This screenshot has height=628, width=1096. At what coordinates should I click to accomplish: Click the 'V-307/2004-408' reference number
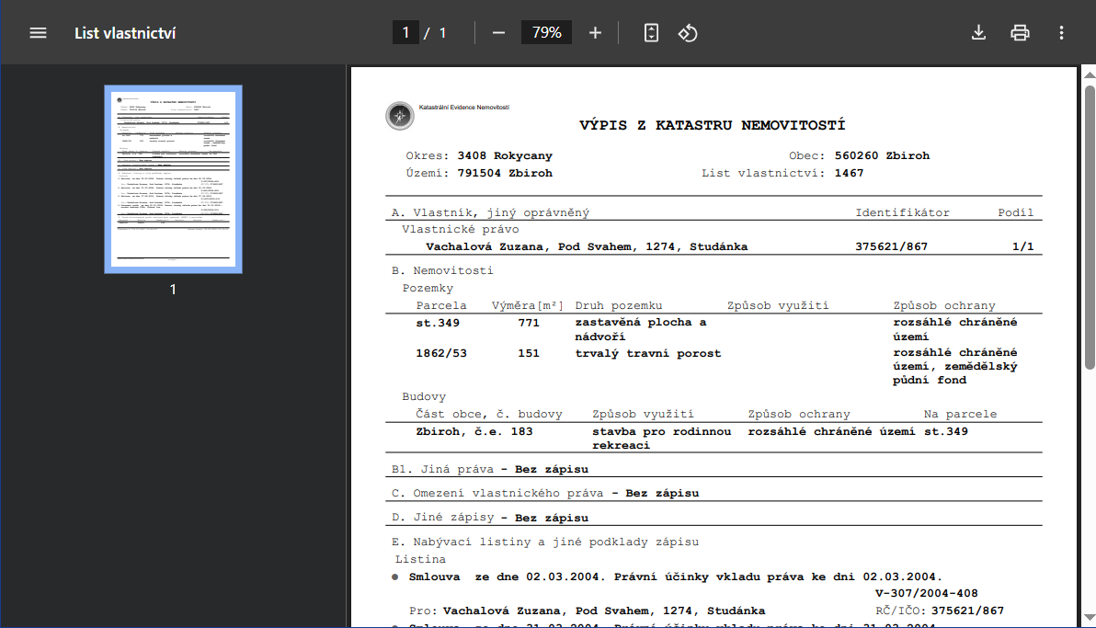coord(927,593)
